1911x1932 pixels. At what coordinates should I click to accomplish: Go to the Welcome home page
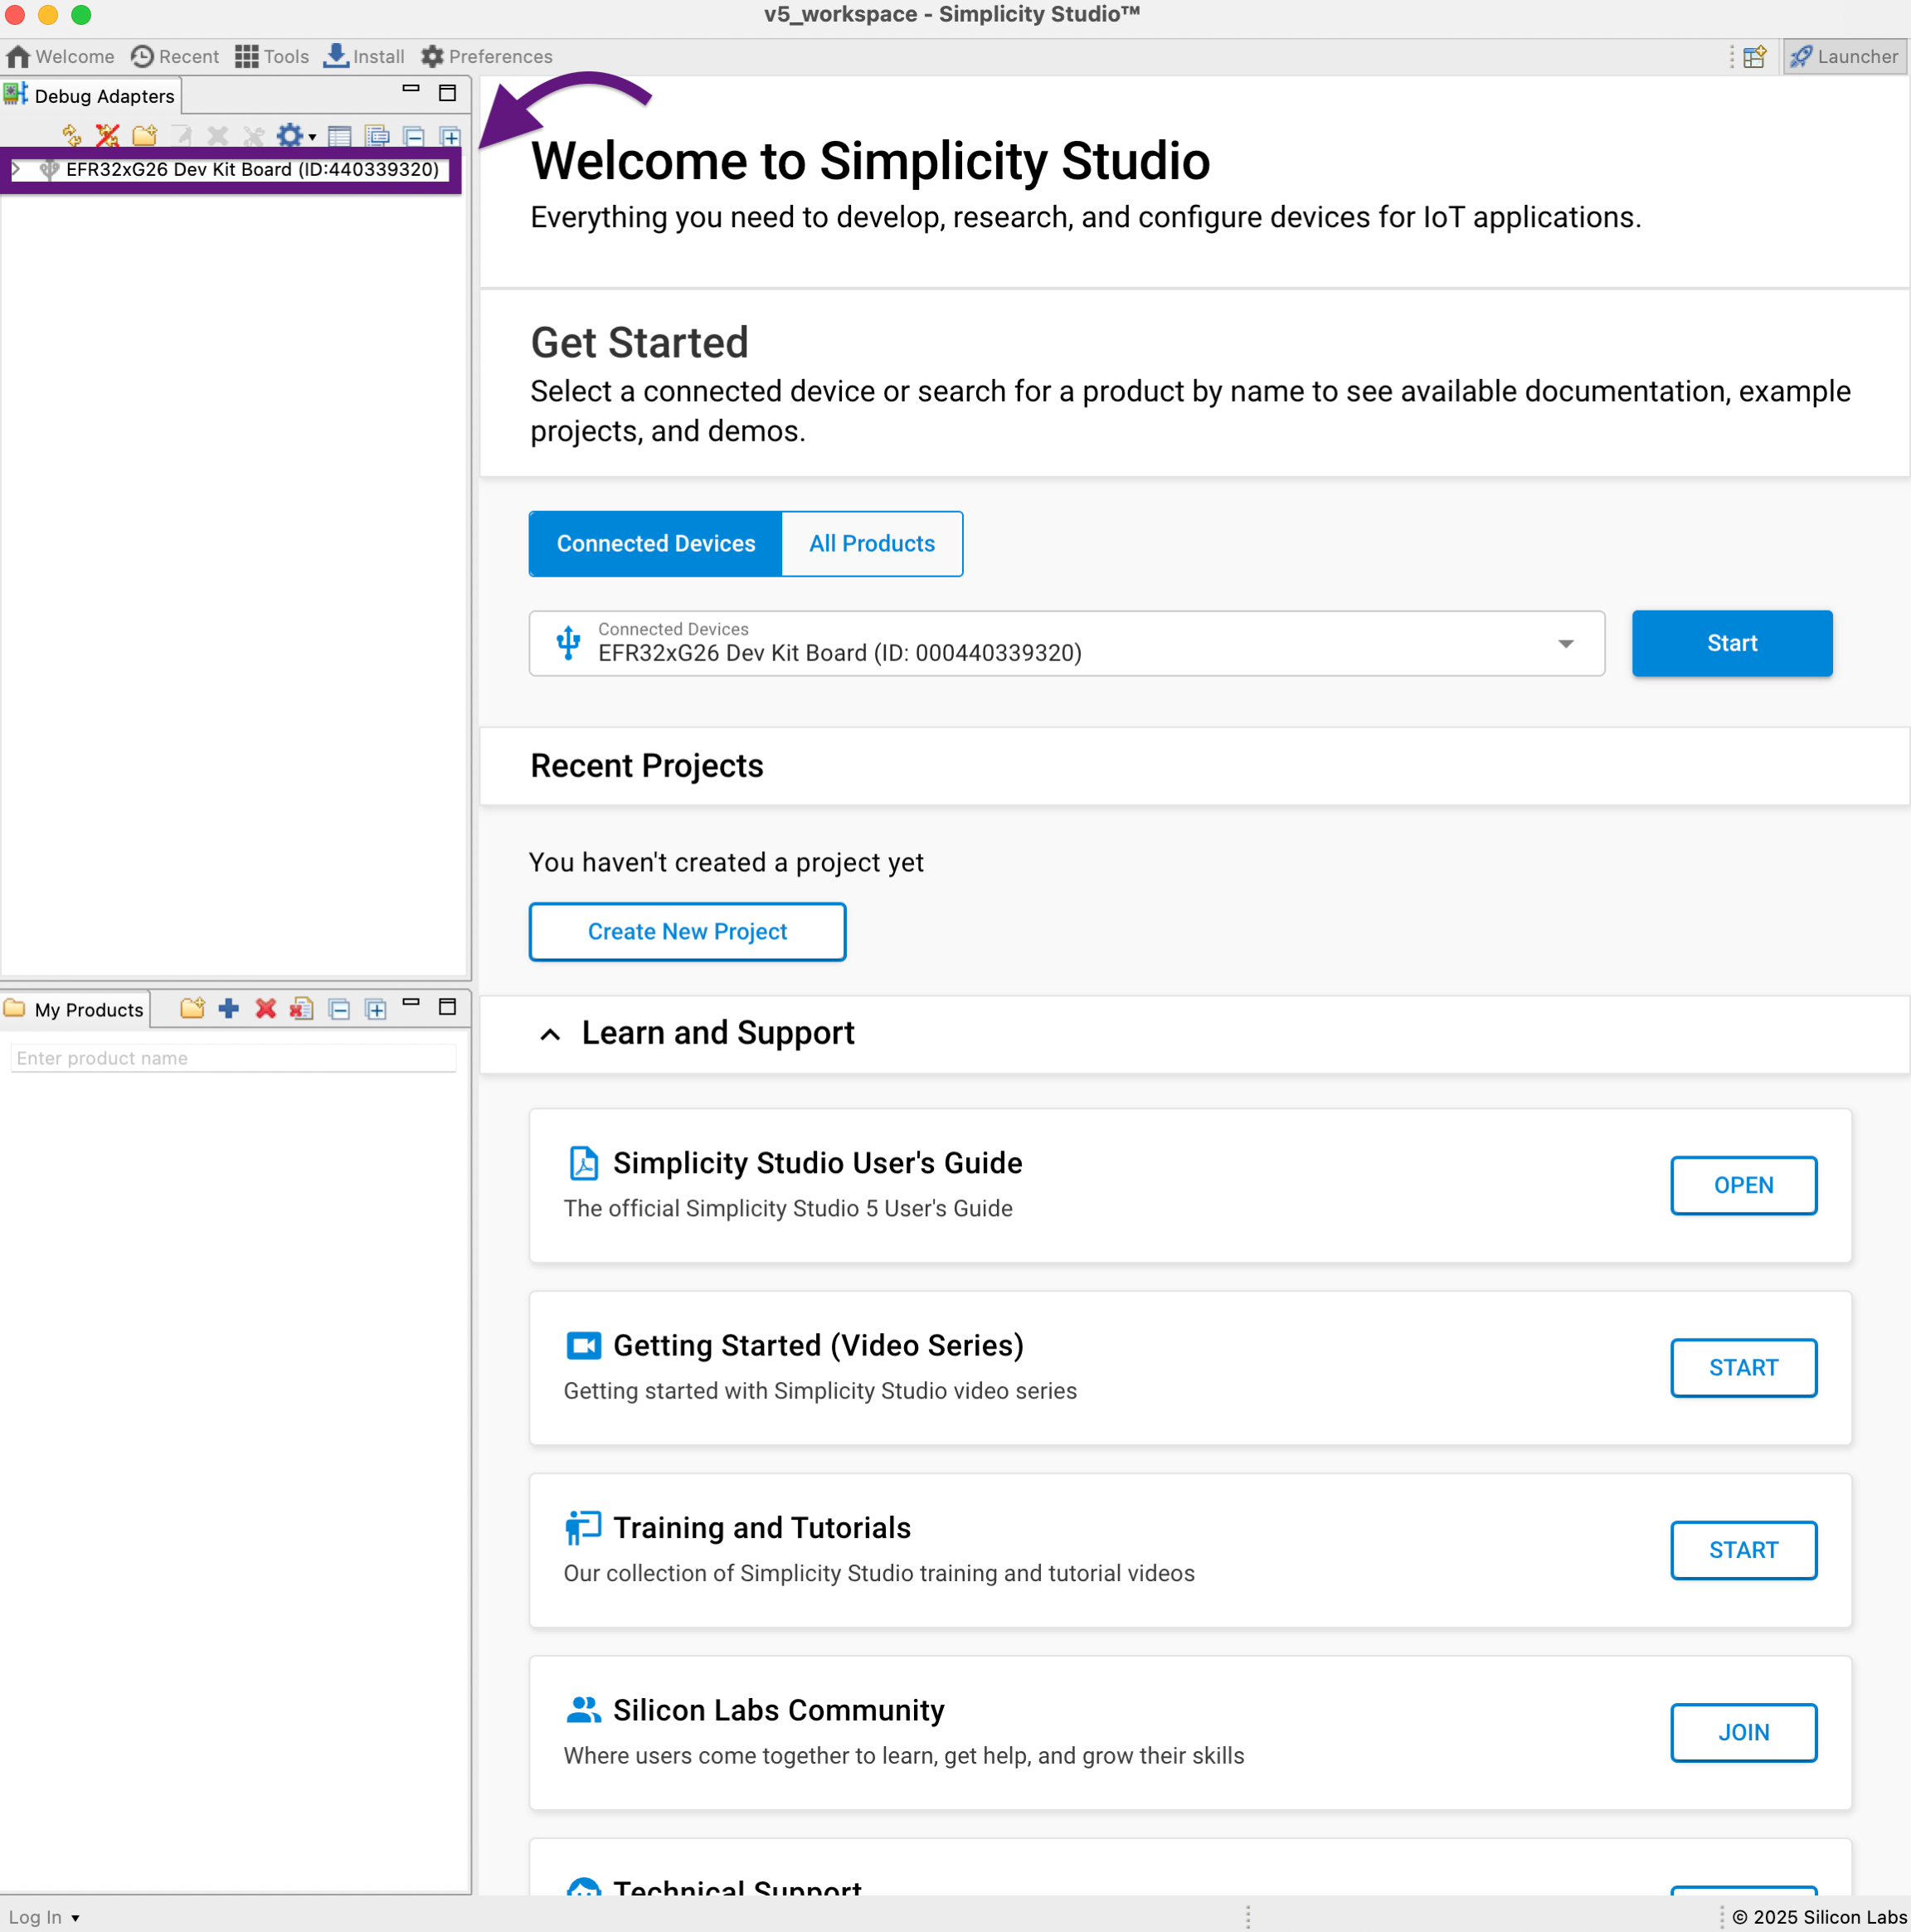pyautogui.click(x=60, y=57)
